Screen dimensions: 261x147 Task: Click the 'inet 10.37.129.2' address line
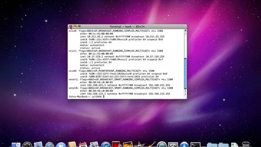(122, 56)
